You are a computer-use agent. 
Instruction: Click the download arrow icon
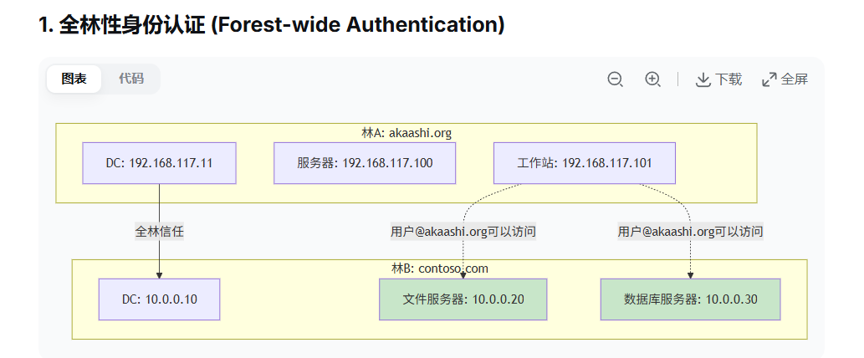703,79
